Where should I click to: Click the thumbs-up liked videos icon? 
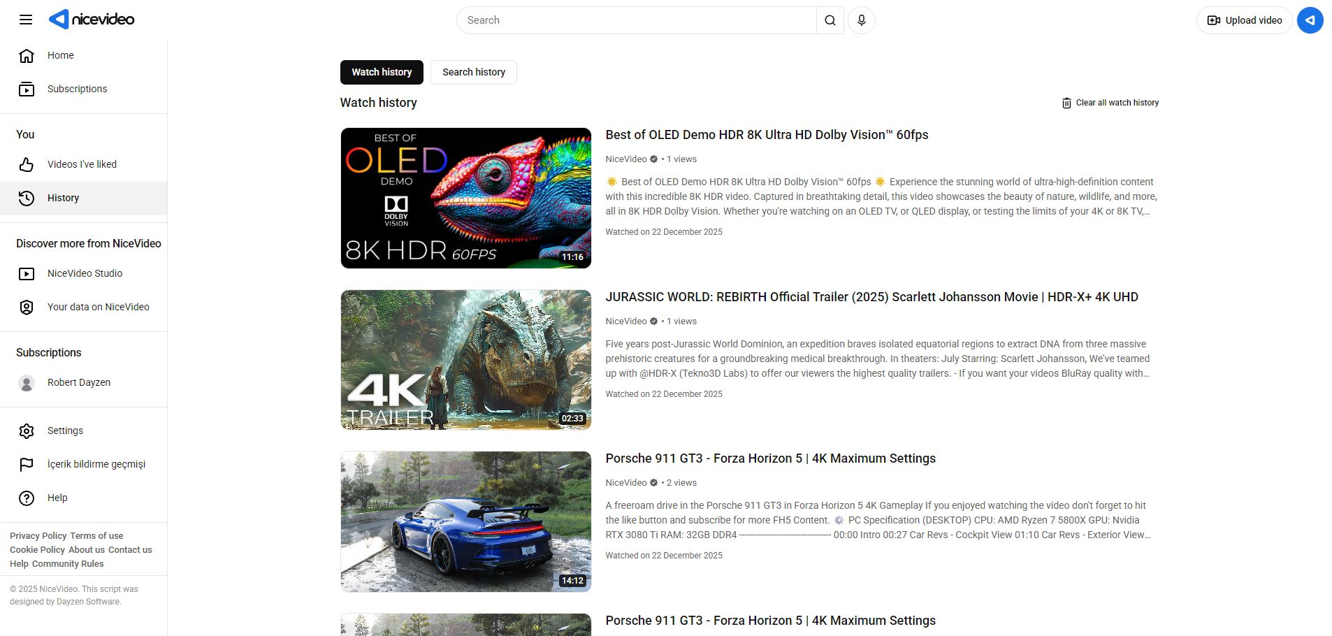(27, 165)
